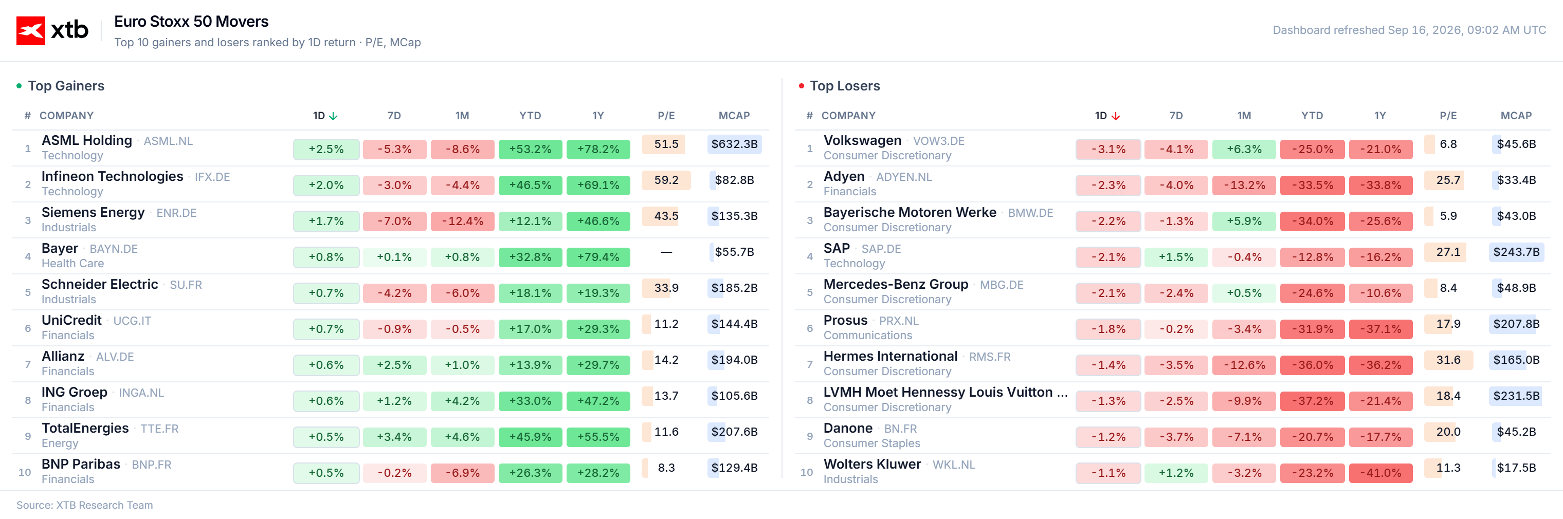Click the 1D sort arrow in Top Losers
The width and height of the screenshot is (1563, 519).
click(1115, 116)
